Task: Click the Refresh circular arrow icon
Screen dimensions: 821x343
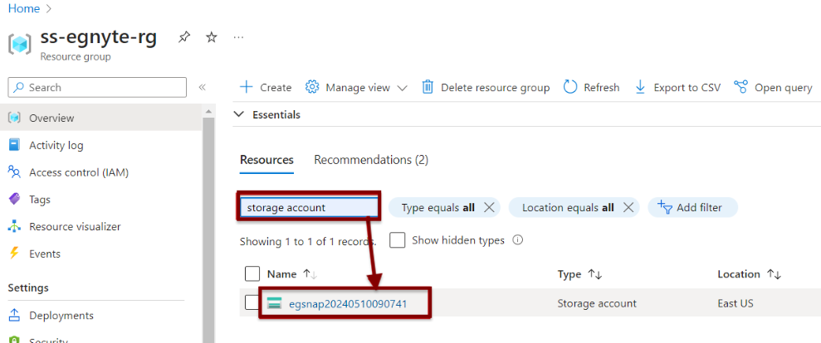Action: coord(570,87)
